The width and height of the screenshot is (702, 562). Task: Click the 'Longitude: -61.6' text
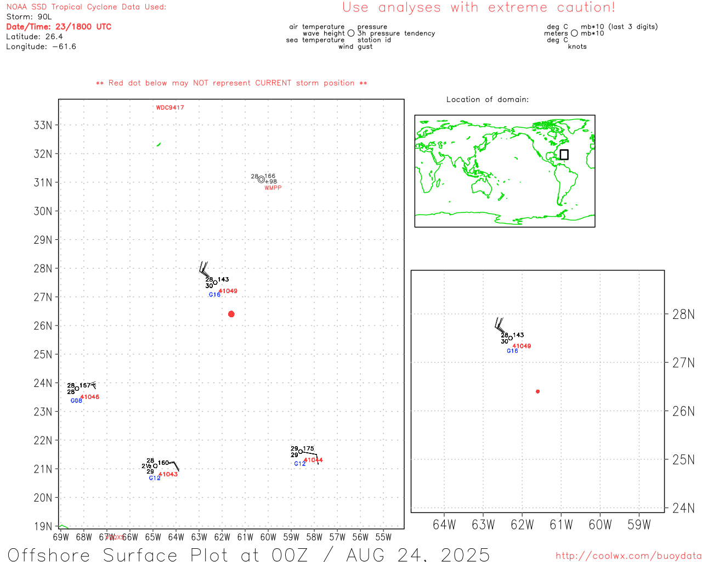(41, 47)
